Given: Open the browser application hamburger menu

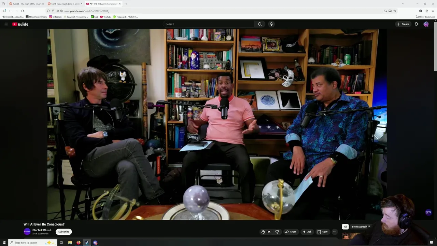Looking at the screenshot, I should pos(433,11).
